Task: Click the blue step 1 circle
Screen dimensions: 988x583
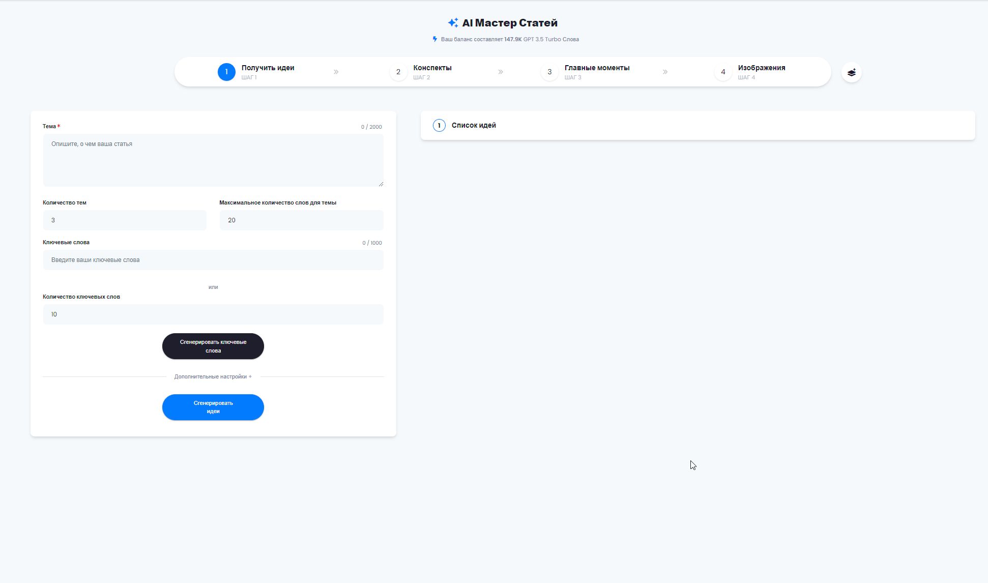Action: pos(226,72)
